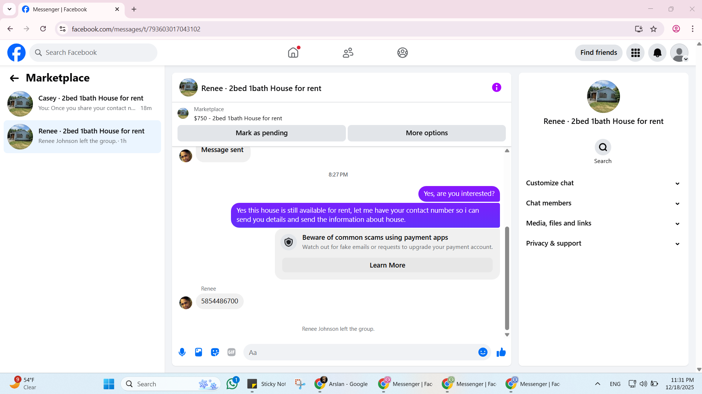This screenshot has height=394, width=702.
Task: Open weather widget showing 54°F Clear
Action: [x=23, y=384]
